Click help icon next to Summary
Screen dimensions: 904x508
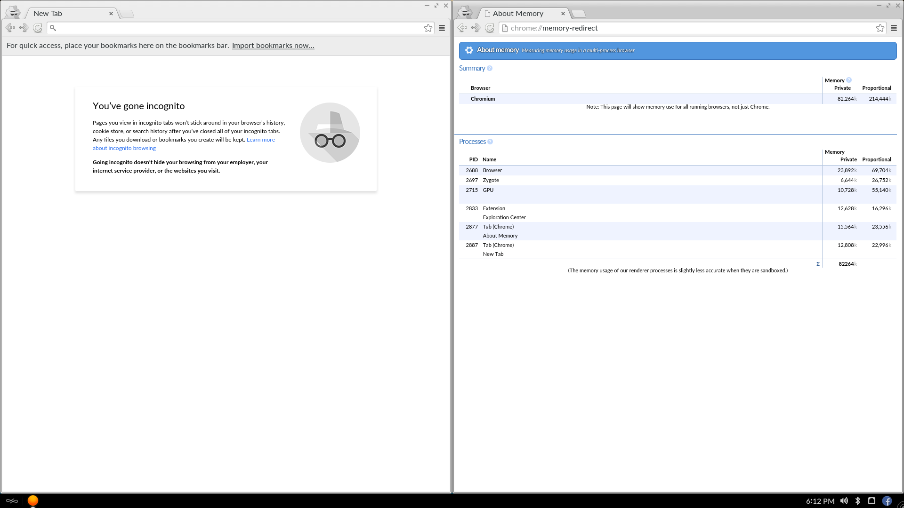[x=490, y=68]
